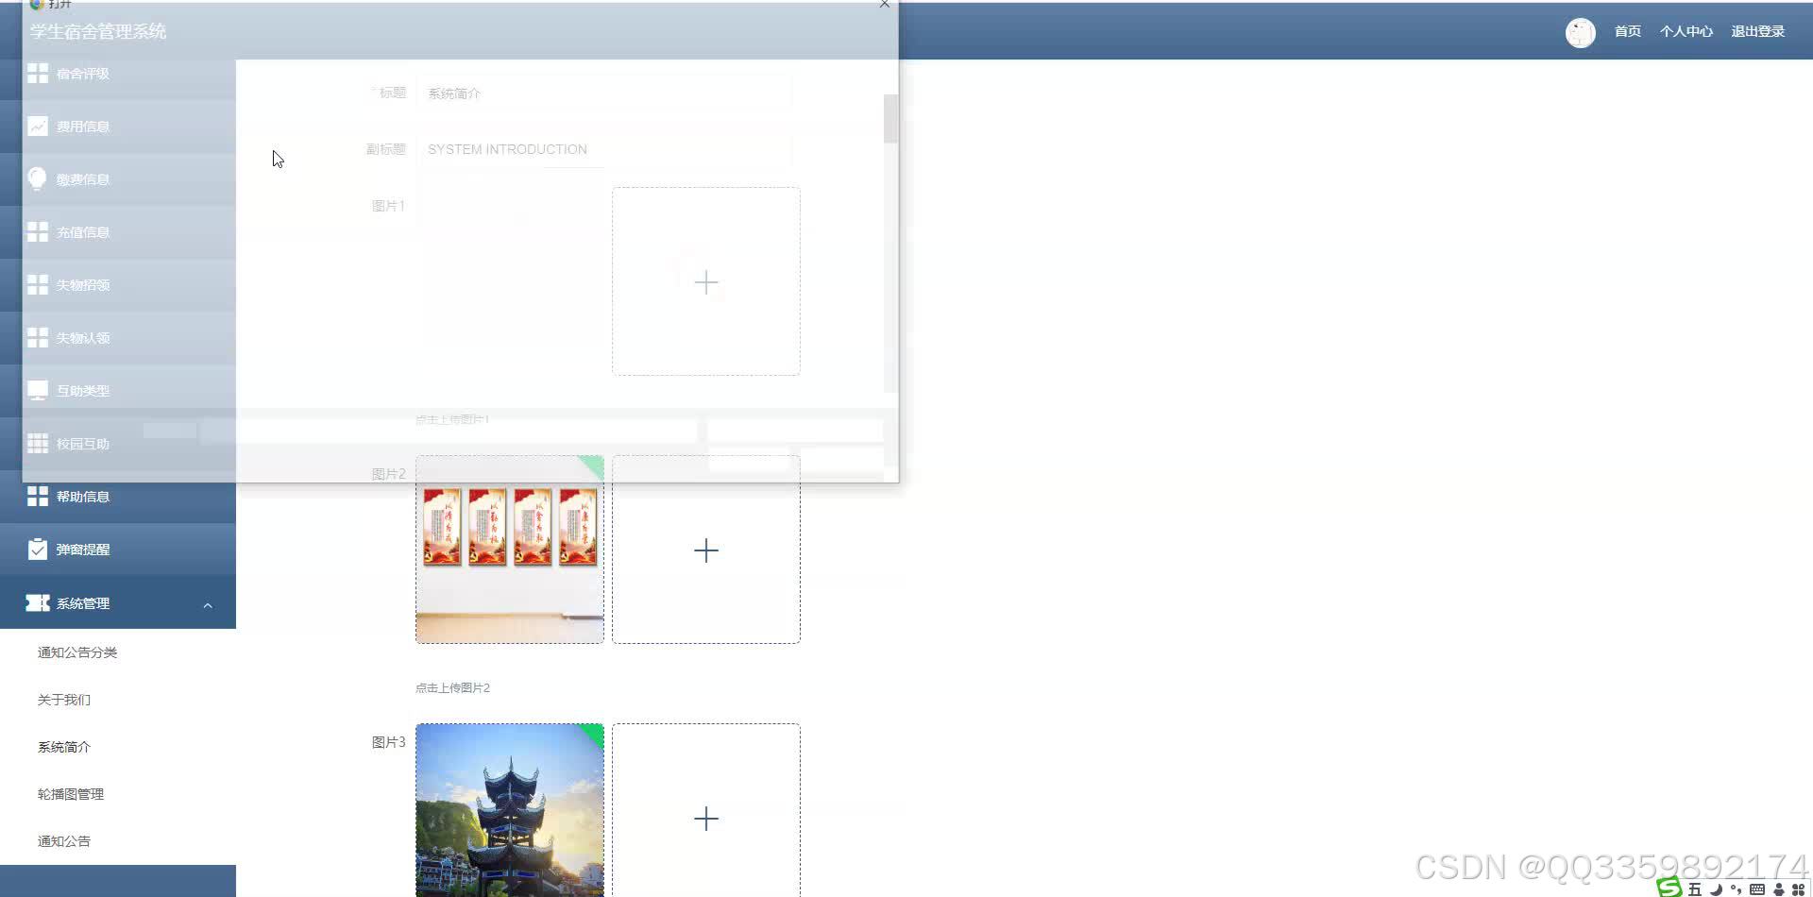This screenshot has width=1813, height=897.
Task: Select 系统简介 submenu entry
Action: coord(64,747)
